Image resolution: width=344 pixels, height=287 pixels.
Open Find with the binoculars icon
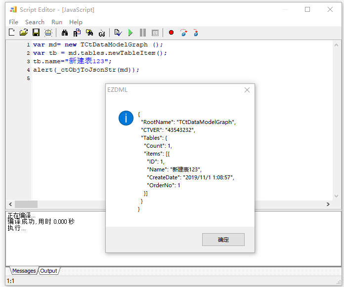(64, 33)
